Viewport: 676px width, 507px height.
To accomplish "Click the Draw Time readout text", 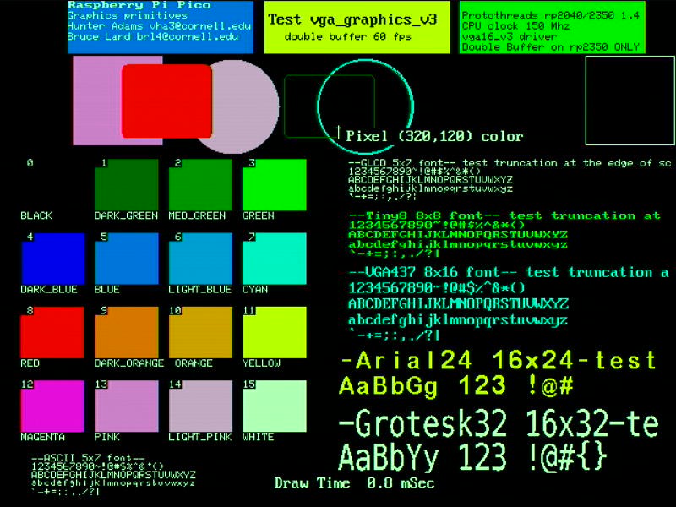I will (x=354, y=483).
